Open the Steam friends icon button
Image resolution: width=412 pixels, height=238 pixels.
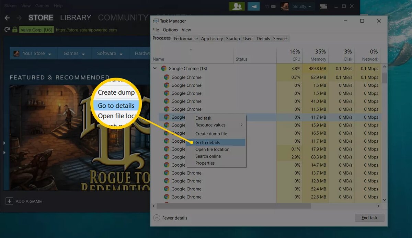coord(237,6)
